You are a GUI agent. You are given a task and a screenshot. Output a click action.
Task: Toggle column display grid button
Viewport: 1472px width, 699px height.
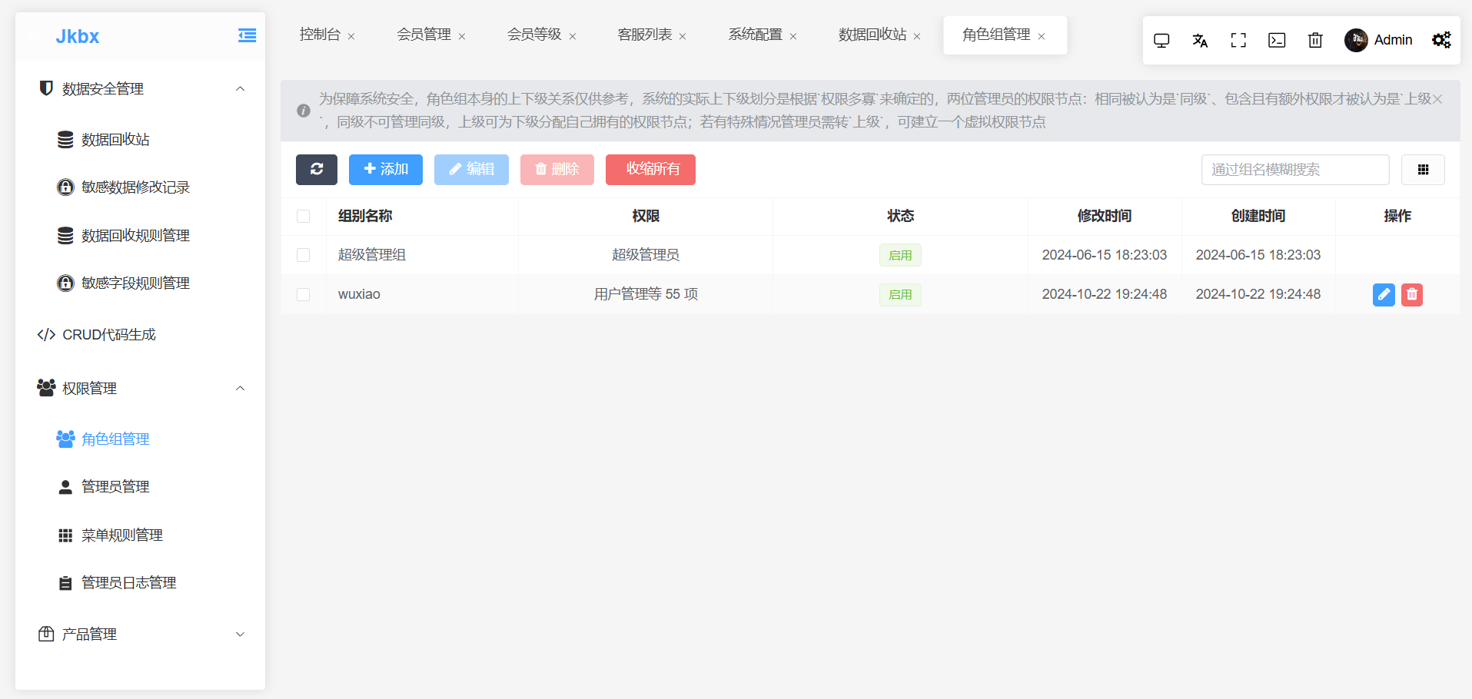pyautogui.click(x=1423, y=170)
